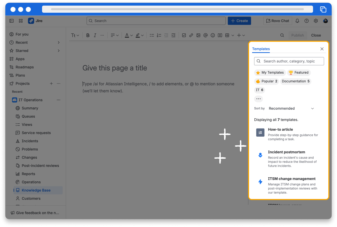
Task: Click the Italic formatting icon
Action: point(95,35)
